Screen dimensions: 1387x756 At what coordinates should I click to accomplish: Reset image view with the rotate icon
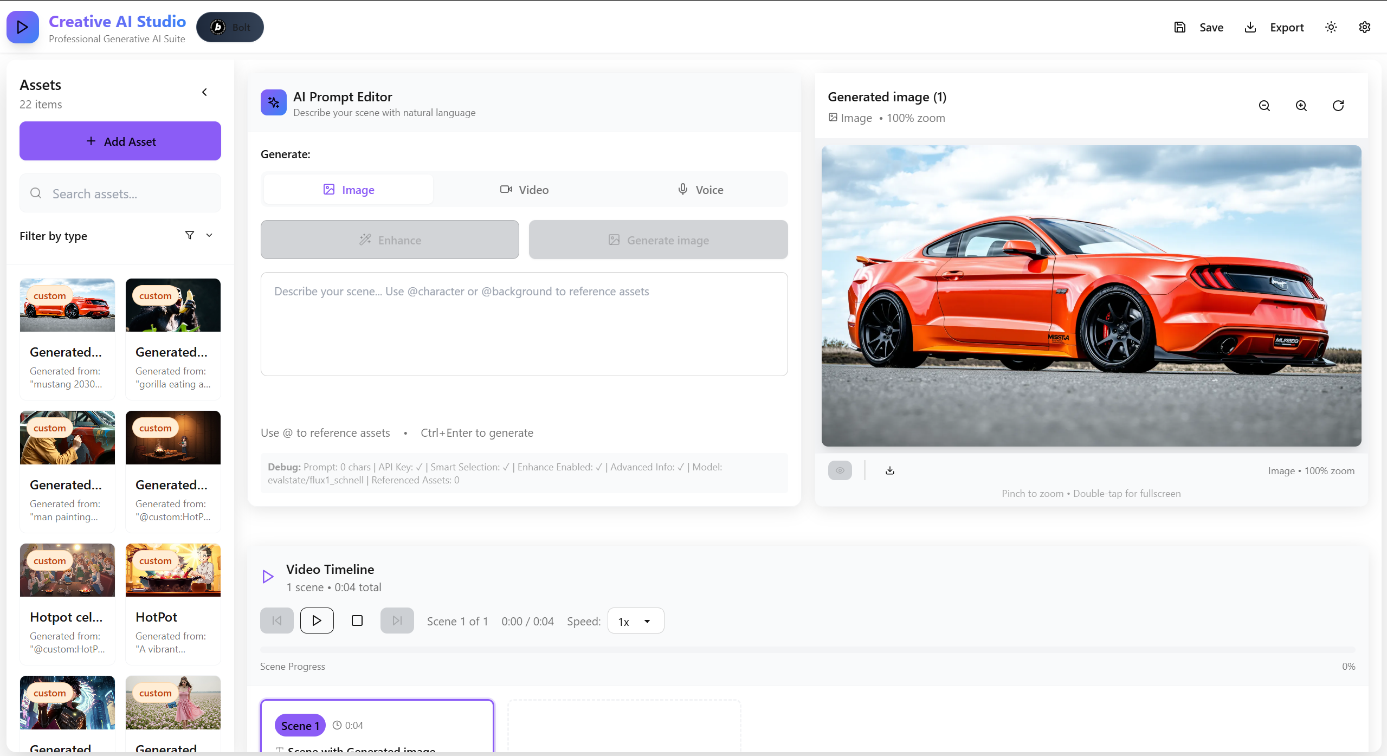pos(1338,106)
